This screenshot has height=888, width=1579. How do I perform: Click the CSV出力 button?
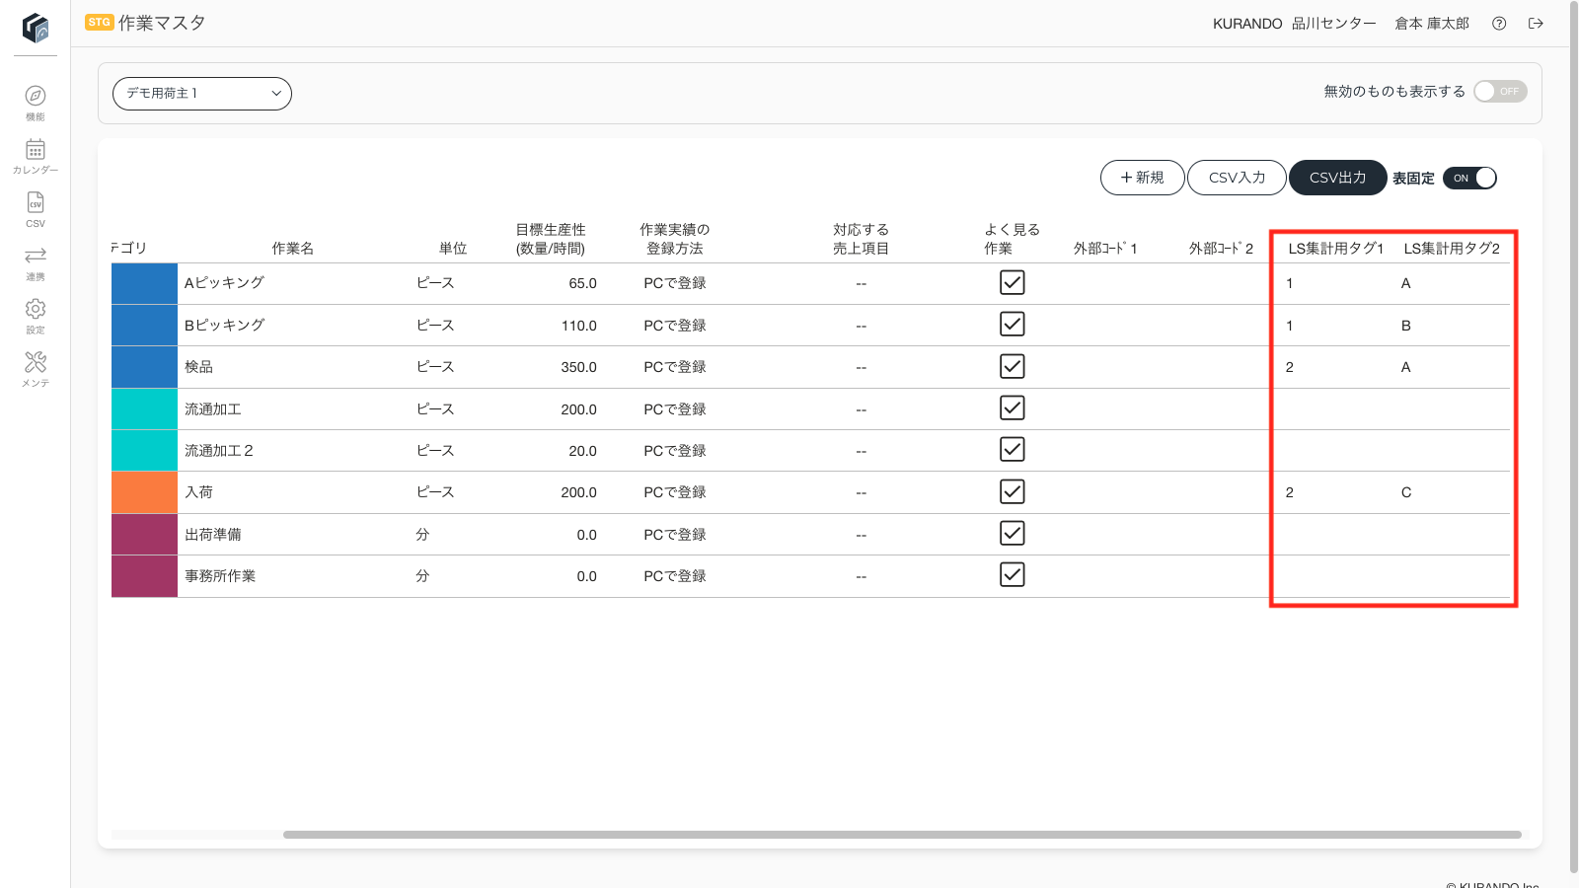pos(1337,178)
